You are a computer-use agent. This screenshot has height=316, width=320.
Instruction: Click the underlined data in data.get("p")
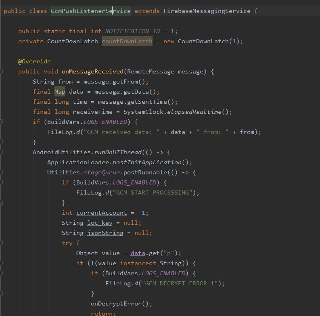[x=138, y=253]
